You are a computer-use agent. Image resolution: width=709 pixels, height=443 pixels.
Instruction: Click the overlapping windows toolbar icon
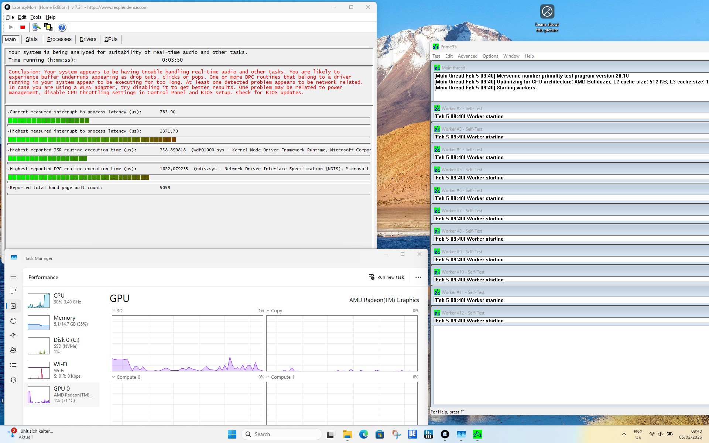[48, 27]
